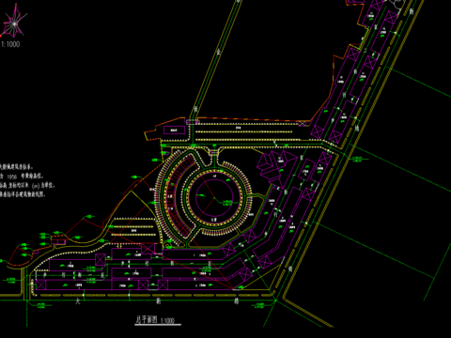
Task: Select the underlined drawing title at bottom
Action: (155, 320)
